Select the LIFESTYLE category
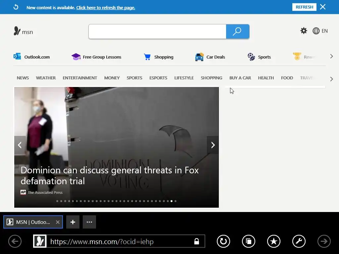Viewport: 339px width, 254px height. (184, 78)
